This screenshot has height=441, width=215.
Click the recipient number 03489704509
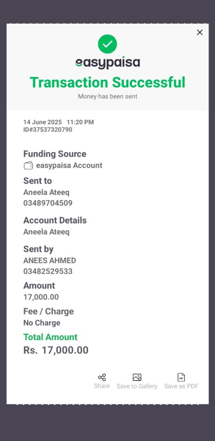[48, 203]
